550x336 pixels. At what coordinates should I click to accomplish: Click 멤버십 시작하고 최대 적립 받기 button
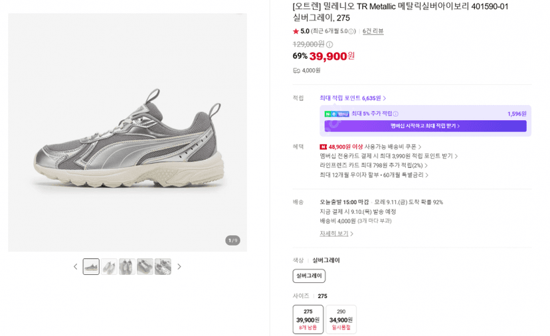425,126
